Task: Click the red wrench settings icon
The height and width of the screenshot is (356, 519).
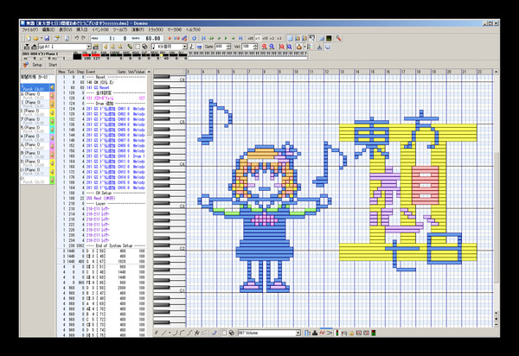Action: tap(338, 38)
